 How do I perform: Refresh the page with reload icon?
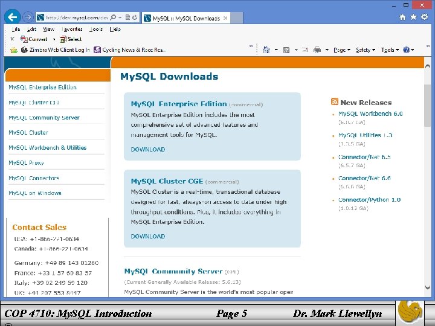point(135,18)
